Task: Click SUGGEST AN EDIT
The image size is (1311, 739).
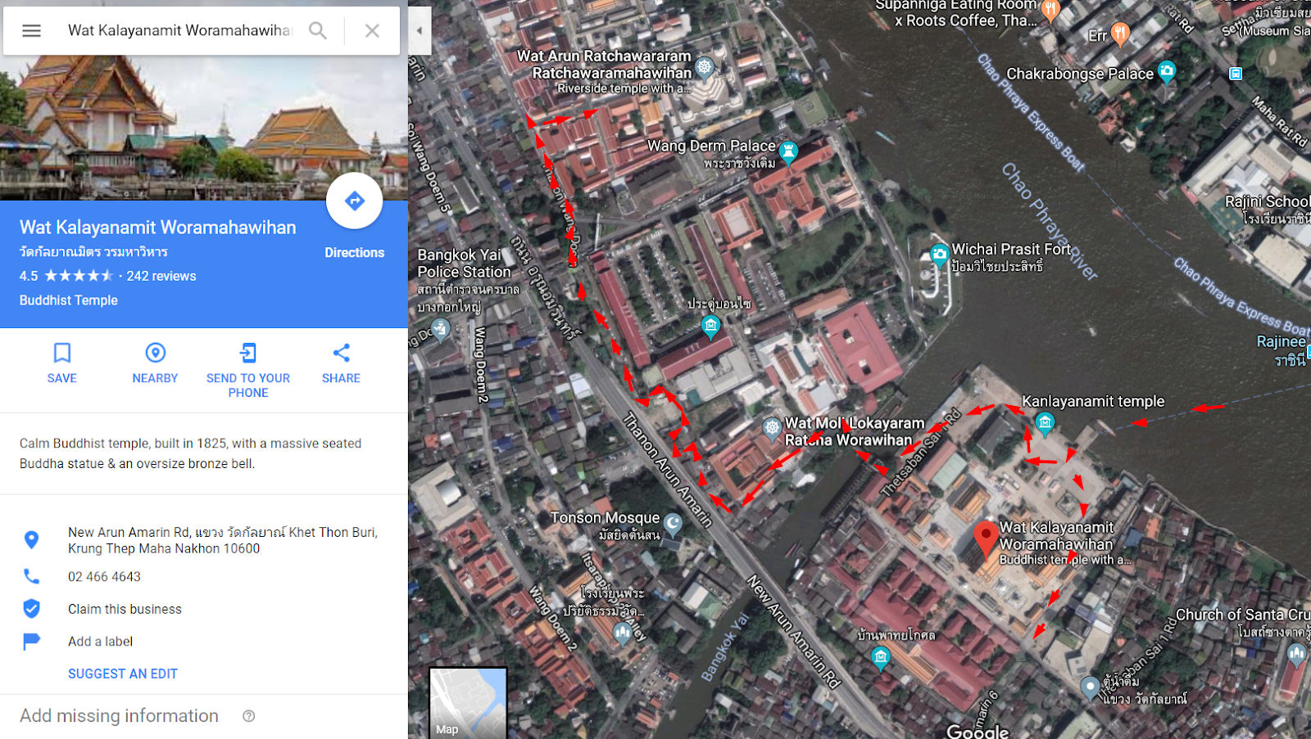Action: [x=123, y=674]
